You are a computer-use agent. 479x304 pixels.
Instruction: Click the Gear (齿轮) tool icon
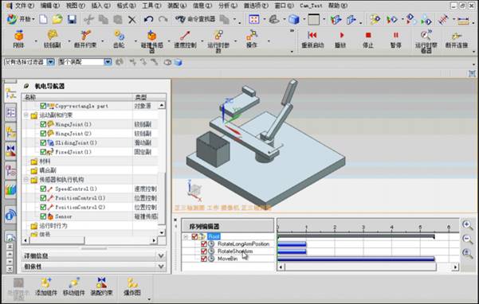[119, 36]
